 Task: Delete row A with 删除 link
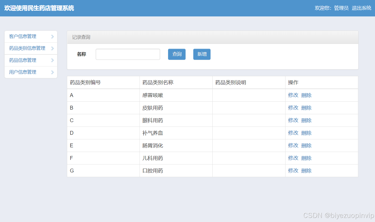click(306, 95)
